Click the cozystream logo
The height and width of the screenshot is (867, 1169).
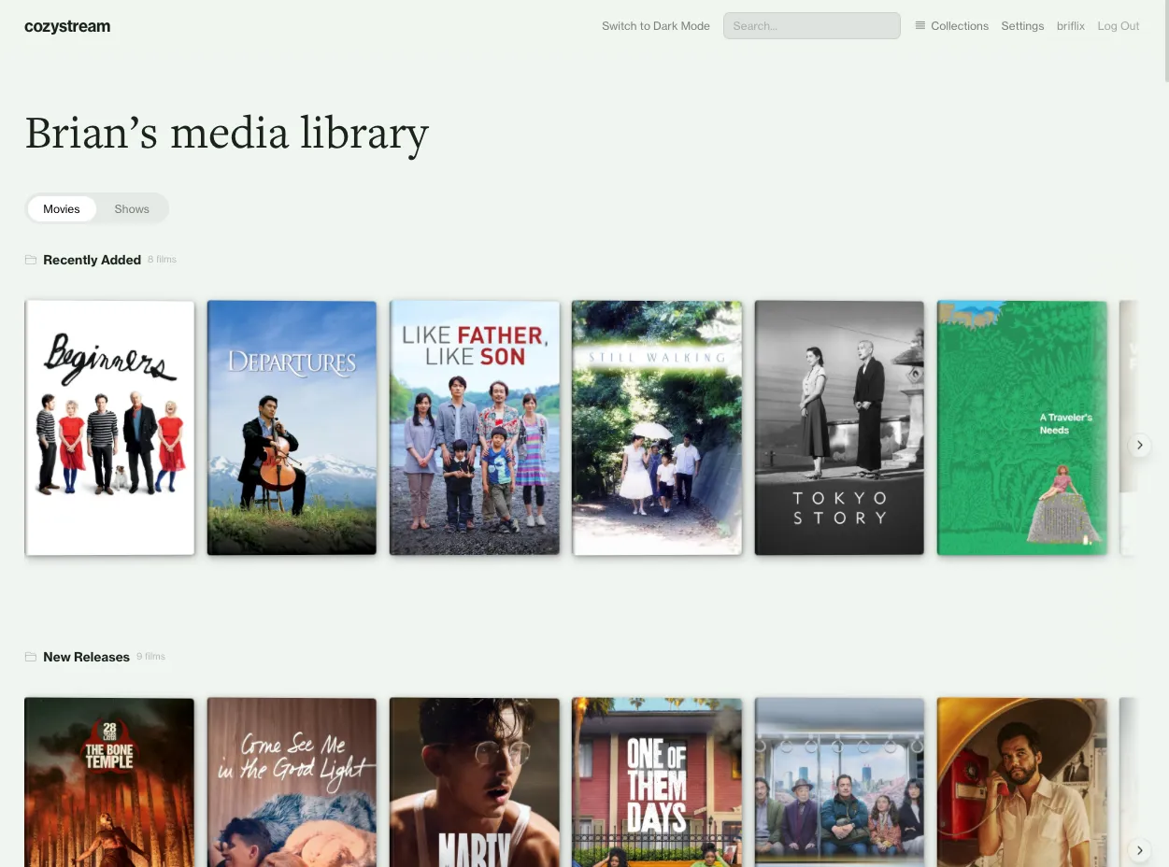[67, 26]
